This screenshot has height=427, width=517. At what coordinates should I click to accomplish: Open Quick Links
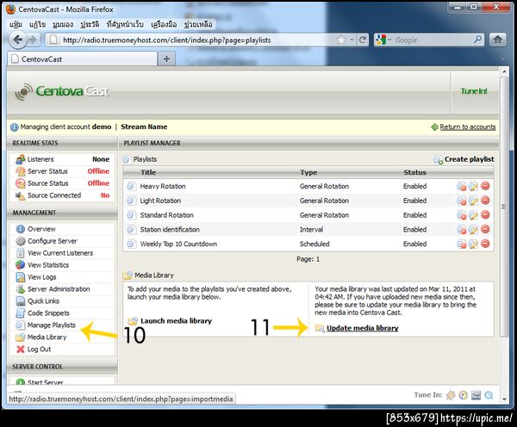coord(43,300)
